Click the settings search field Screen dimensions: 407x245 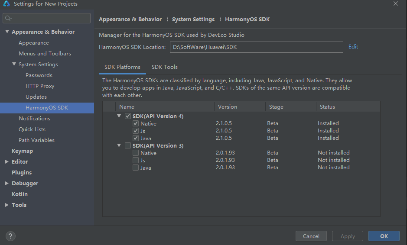point(46,18)
